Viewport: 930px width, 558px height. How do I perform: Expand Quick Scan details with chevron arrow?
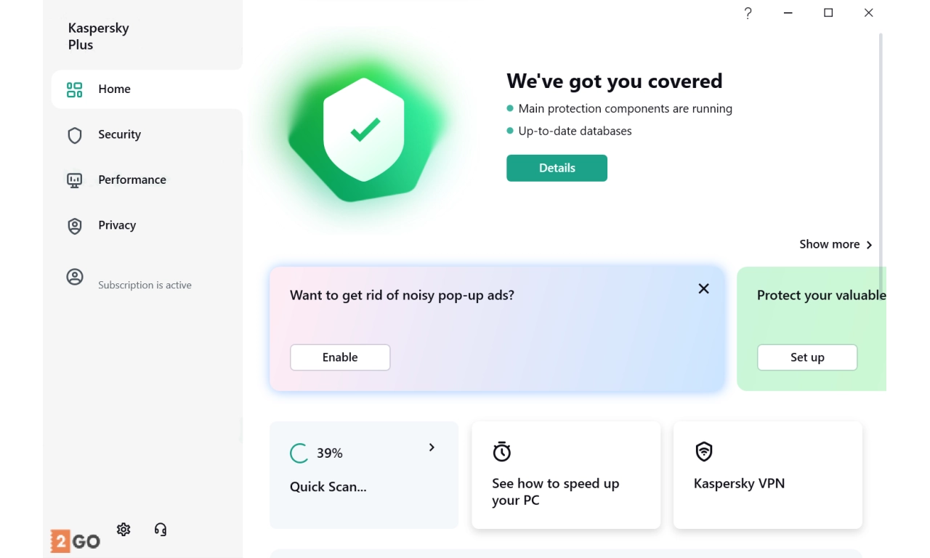tap(432, 448)
